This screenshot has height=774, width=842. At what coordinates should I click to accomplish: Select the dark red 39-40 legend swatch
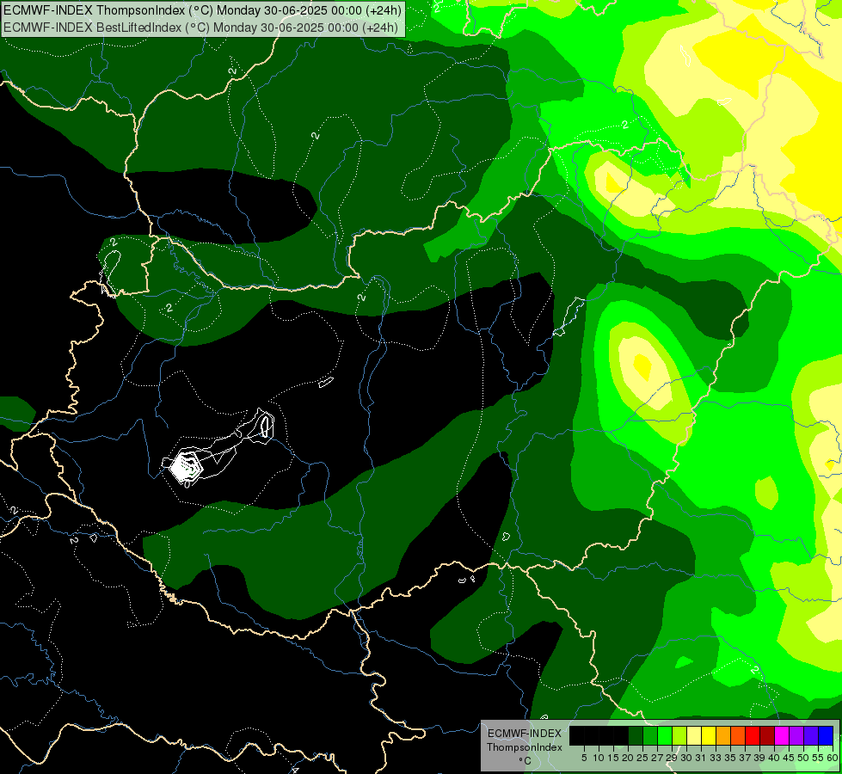[767, 735]
